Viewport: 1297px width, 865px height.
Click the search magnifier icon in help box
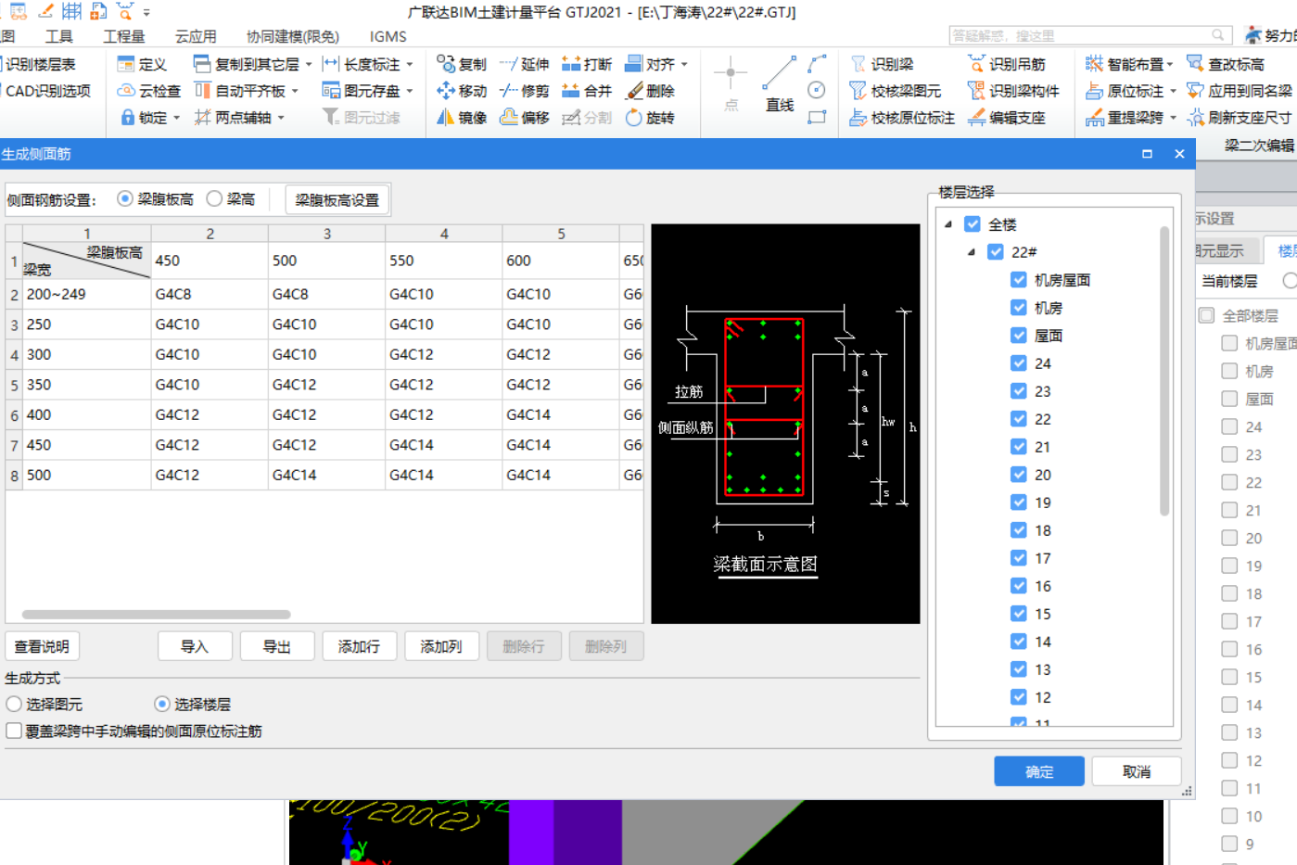[1218, 35]
